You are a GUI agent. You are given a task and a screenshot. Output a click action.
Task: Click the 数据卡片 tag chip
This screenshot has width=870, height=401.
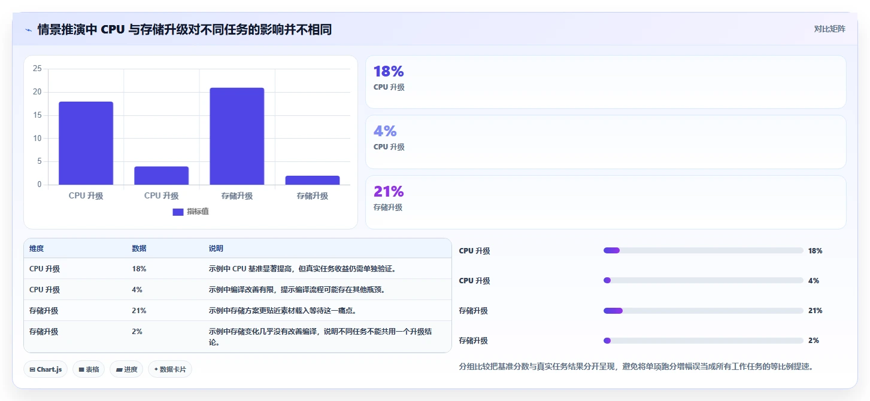pos(170,369)
